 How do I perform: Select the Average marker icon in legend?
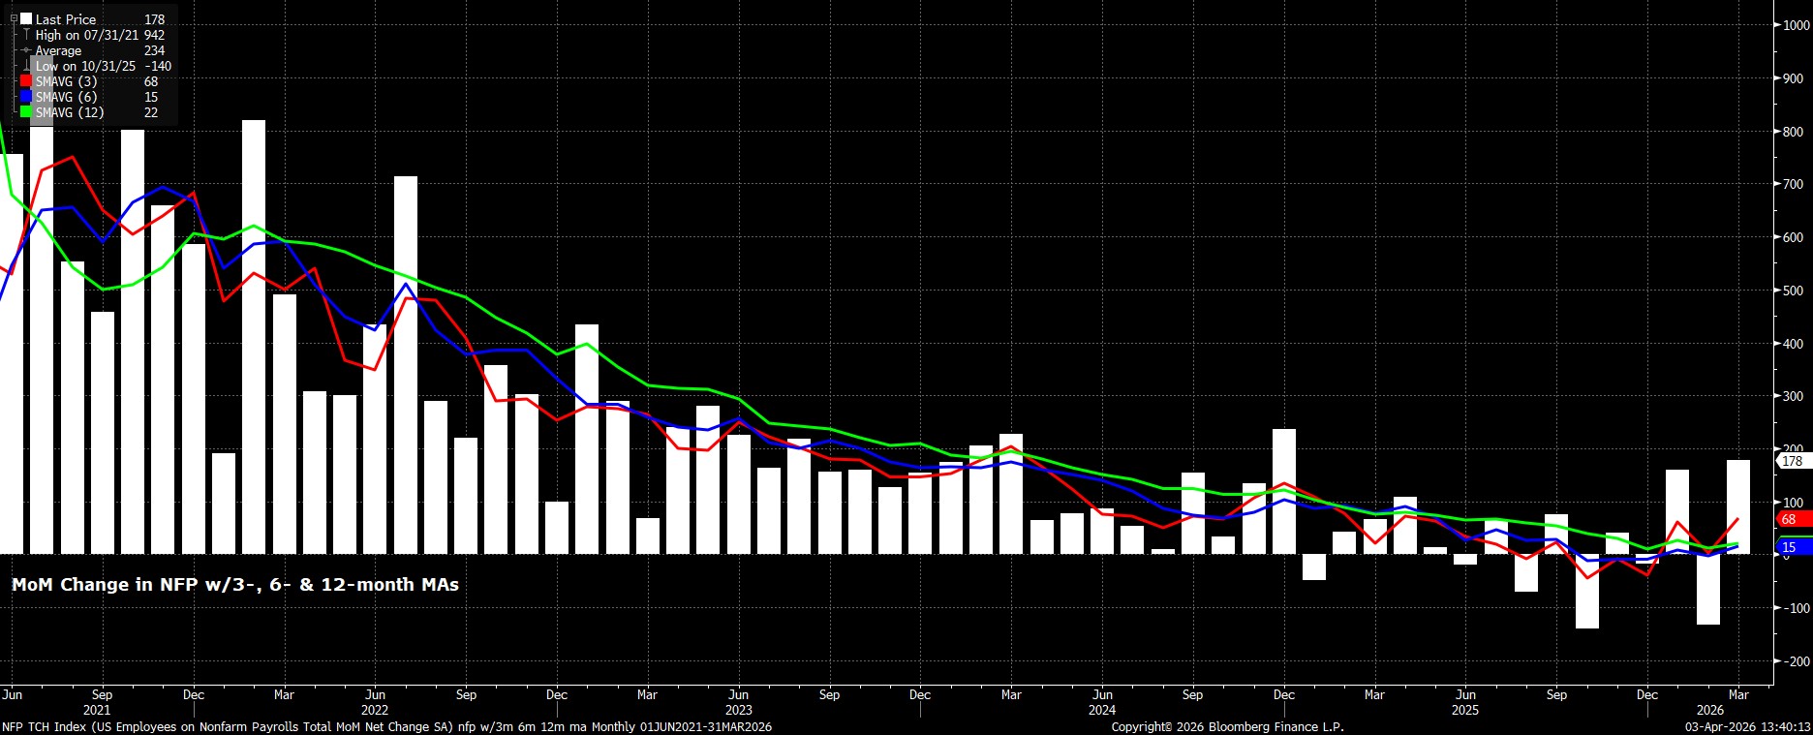coord(26,50)
